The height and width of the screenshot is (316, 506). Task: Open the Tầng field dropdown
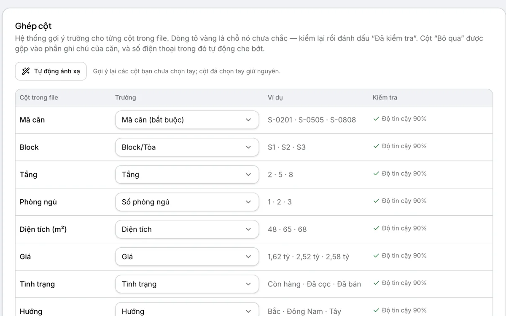[187, 174]
